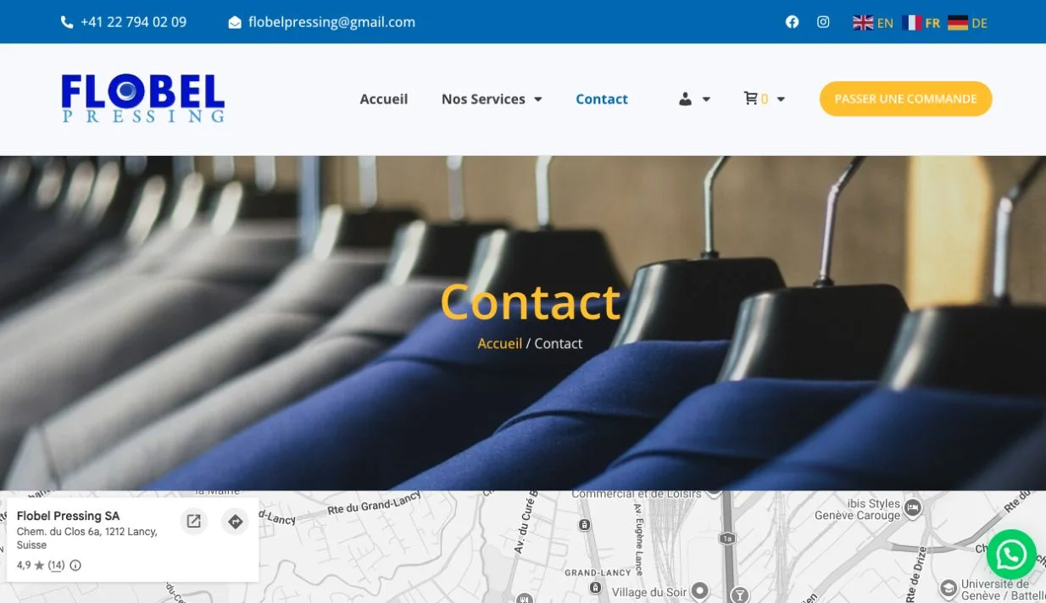Click the Université de Genève map marker
This screenshot has height=603, width=1046.
tap(948, 587)
